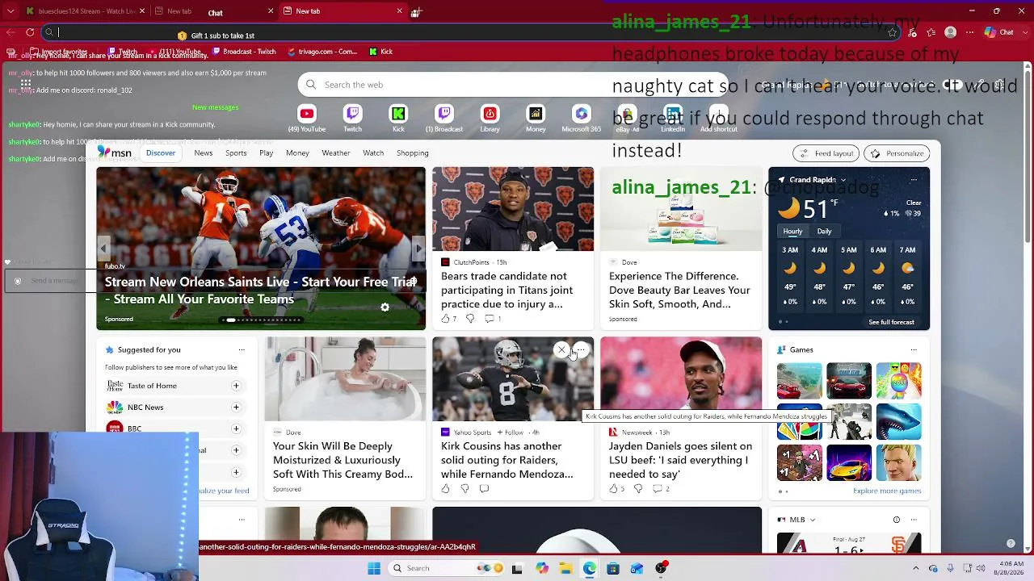Open comments on Bears trade article

click(x=489, y=319)
